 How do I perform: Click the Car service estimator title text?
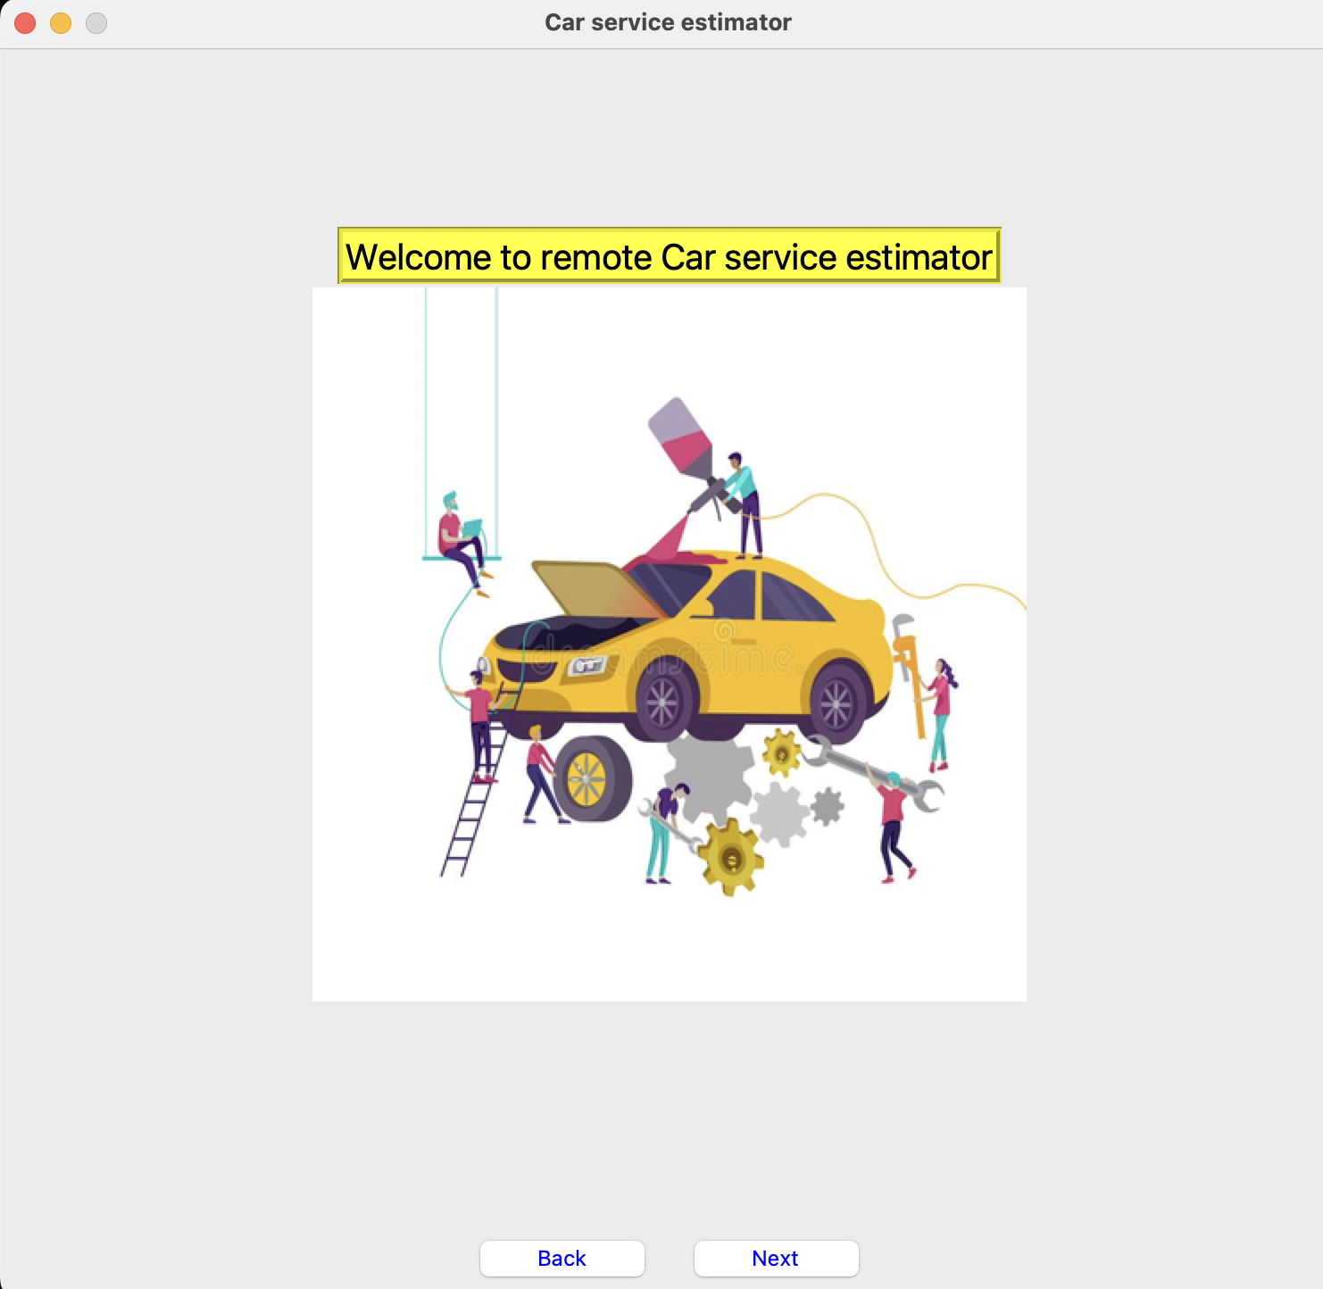[667, 22]
